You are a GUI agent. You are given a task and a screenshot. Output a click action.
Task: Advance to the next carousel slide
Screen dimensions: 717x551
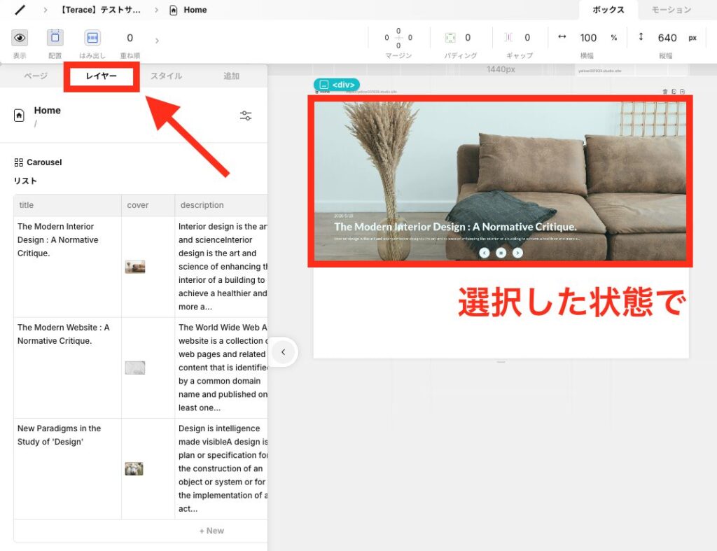click(518, 253)
